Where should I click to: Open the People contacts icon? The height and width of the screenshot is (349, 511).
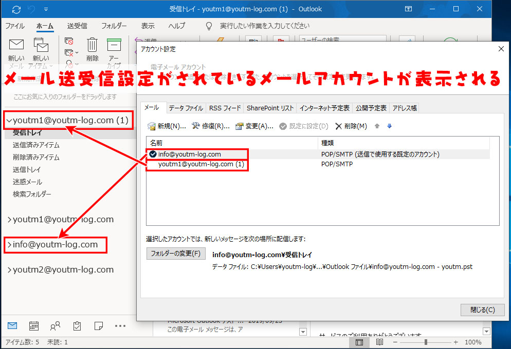coord(55,325)
